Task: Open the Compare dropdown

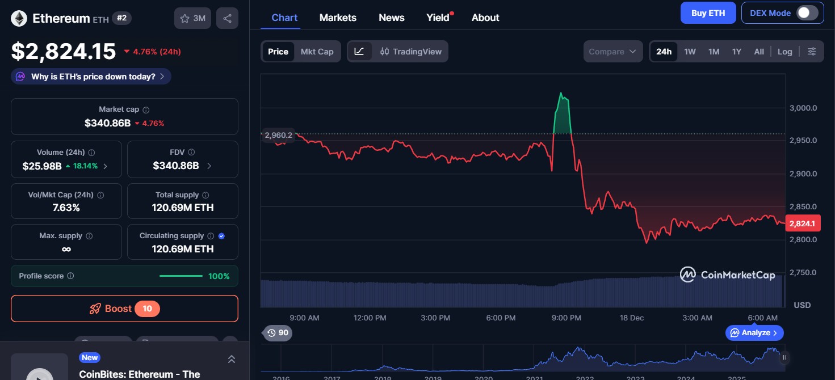Action: coord(612,51)
